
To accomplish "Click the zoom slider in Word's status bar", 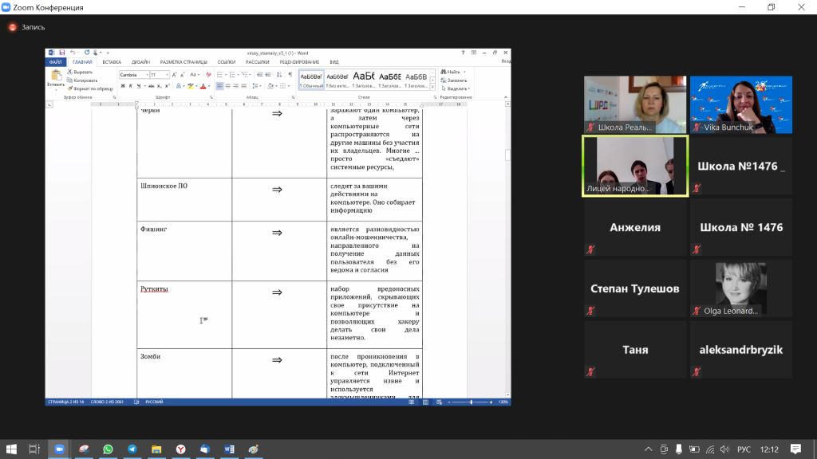I will click(x=471, y=402).
